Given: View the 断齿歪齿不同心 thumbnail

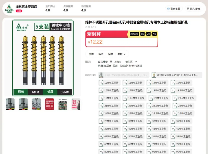Looking at the screenshot, I should click(76, 104).
